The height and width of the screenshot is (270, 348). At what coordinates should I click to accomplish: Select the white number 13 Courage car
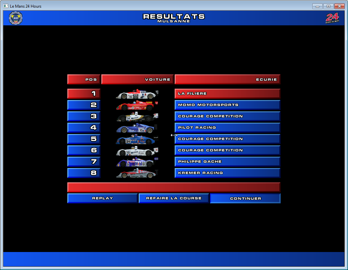(x=137, y=150)
